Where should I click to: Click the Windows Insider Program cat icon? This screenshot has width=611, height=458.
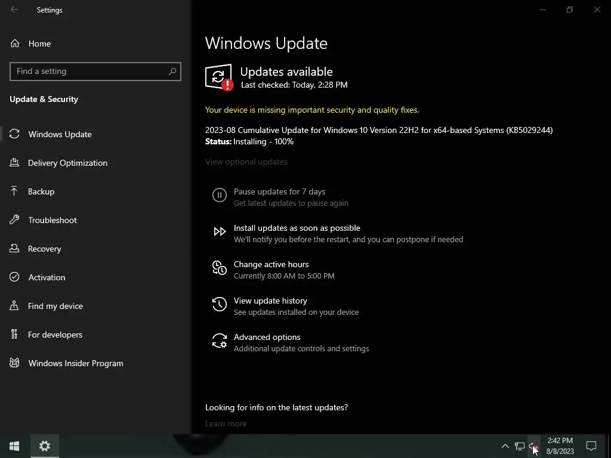click(x=14, y=363)
